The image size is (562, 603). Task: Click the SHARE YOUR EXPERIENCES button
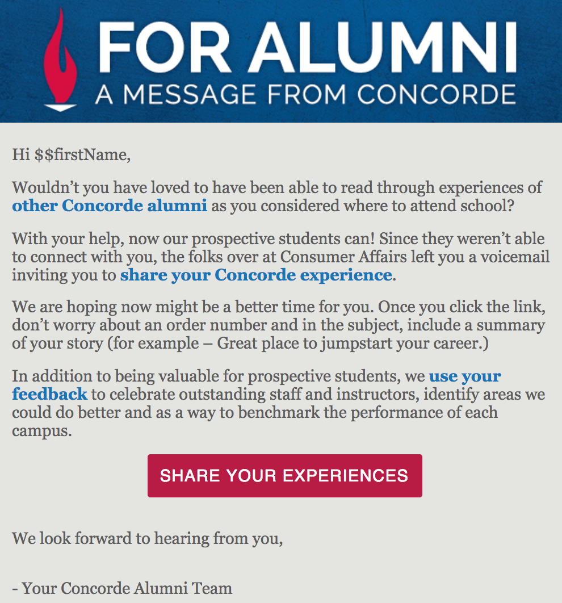[285, 476]
